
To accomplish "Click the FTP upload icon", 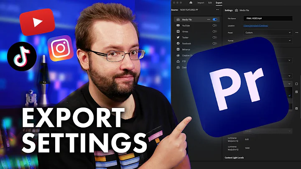I will (178, 61).
